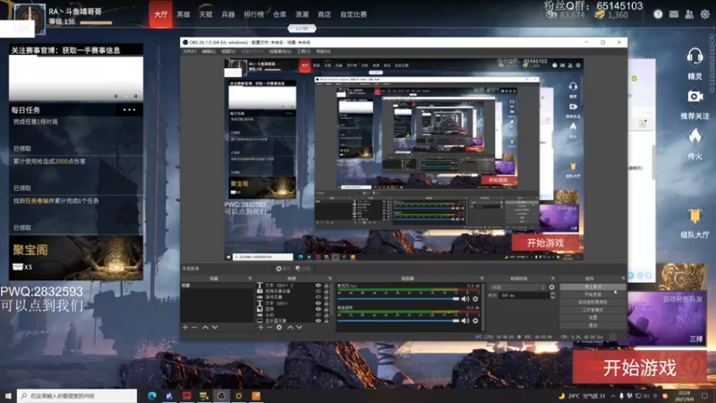Viewport: 716px width, 403px height.
Task: Move the scene down with arrow icon
Action: 215,327
